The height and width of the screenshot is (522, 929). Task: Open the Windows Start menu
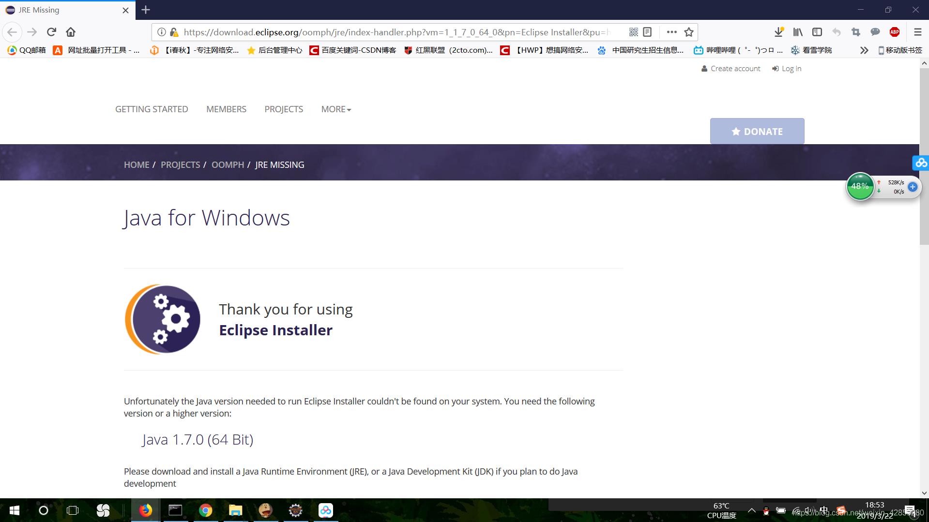click(x=15, y=510)
